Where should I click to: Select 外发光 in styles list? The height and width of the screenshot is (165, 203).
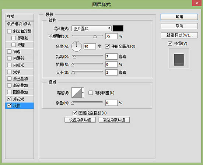point(20,99)
